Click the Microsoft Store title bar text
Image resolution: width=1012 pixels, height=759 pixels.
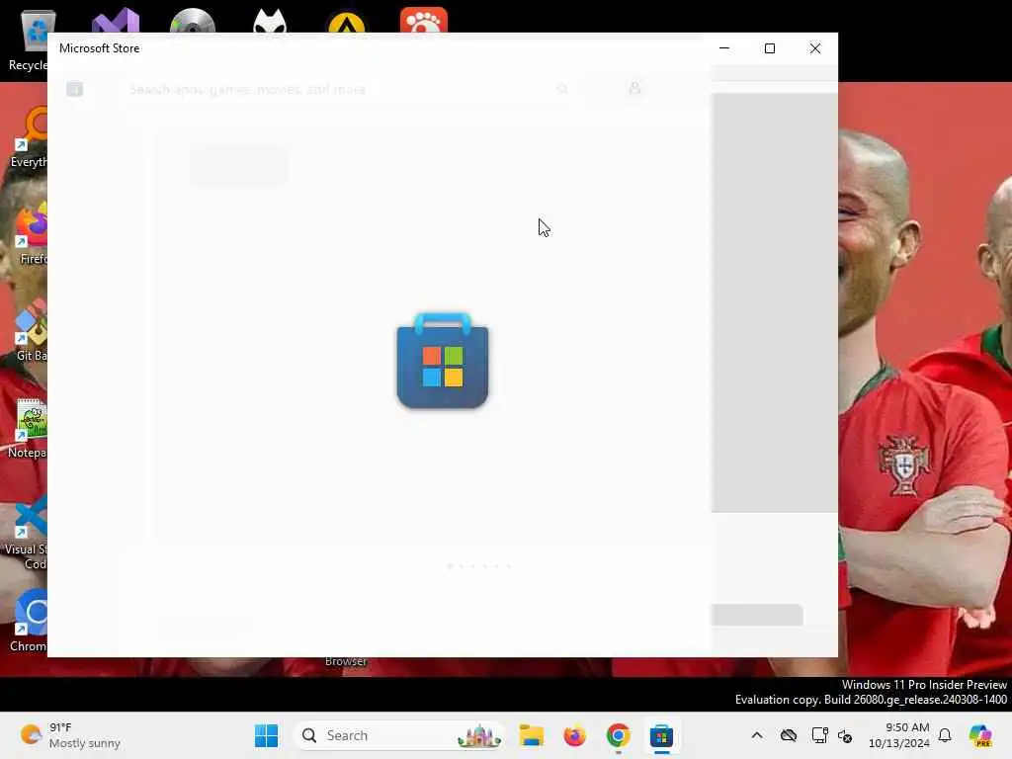[100, 48]
